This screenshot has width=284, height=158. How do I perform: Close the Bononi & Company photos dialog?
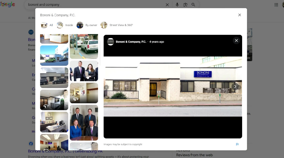pyautogui.click(x=240, y=15)
